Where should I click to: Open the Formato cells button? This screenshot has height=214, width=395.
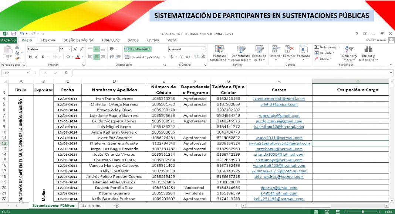tap(303, 53)
